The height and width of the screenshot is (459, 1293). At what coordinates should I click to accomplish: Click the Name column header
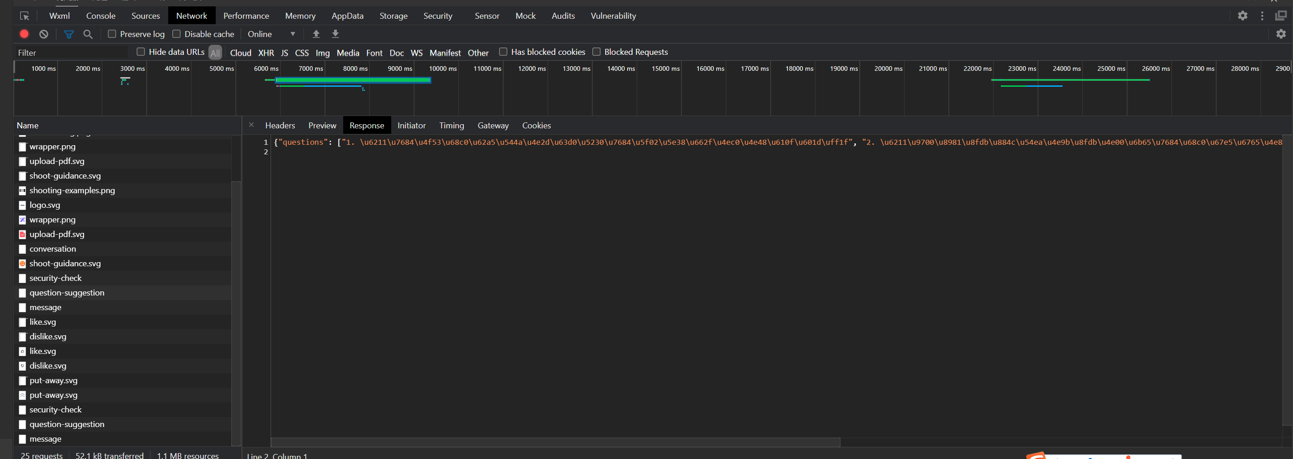coord(128,126)
